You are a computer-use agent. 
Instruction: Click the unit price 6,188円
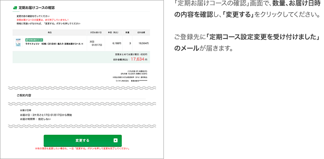tap(117, 43)
